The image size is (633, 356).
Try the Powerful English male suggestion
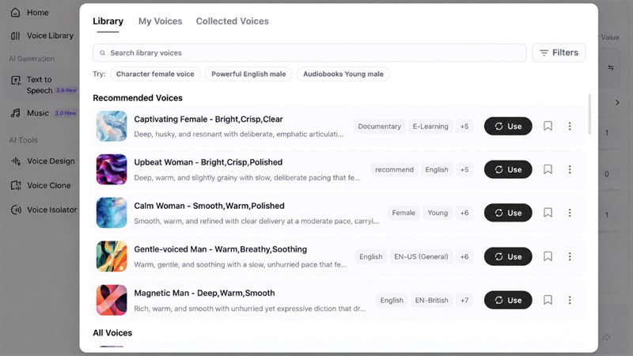tap(248, 74)
